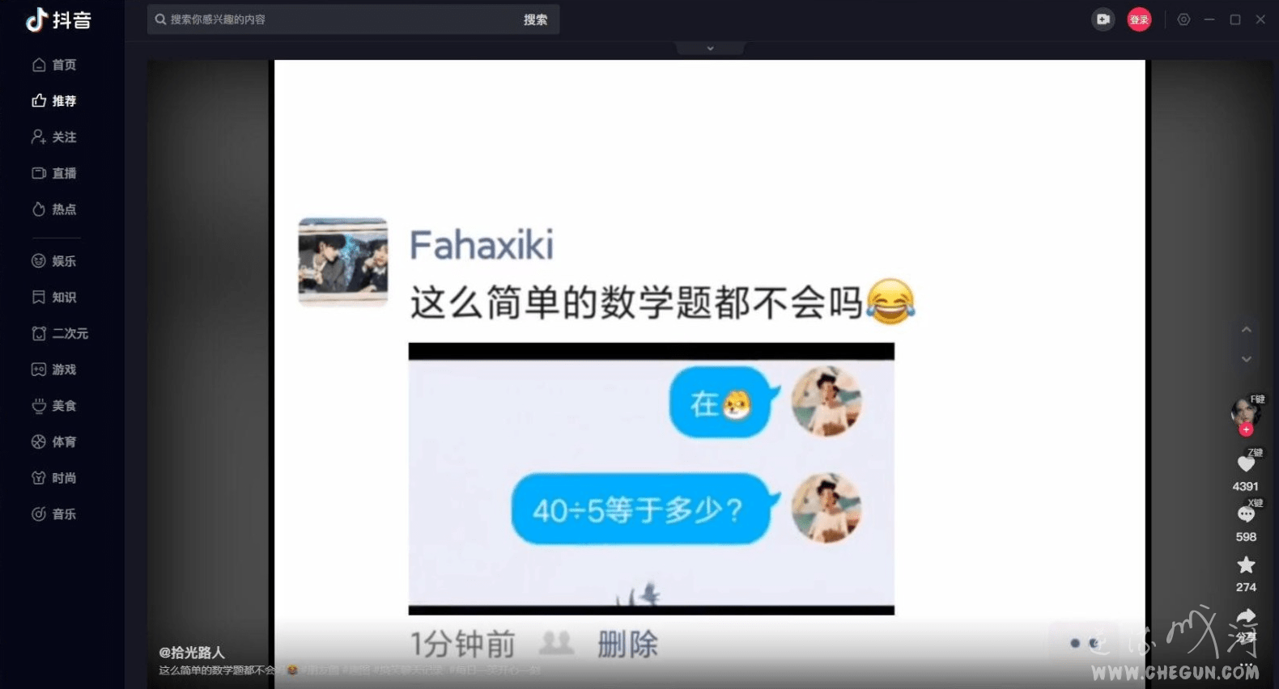Select the 直播 live menu item
The height and width of the screenshot is (689, 1279).
(54, 173)
